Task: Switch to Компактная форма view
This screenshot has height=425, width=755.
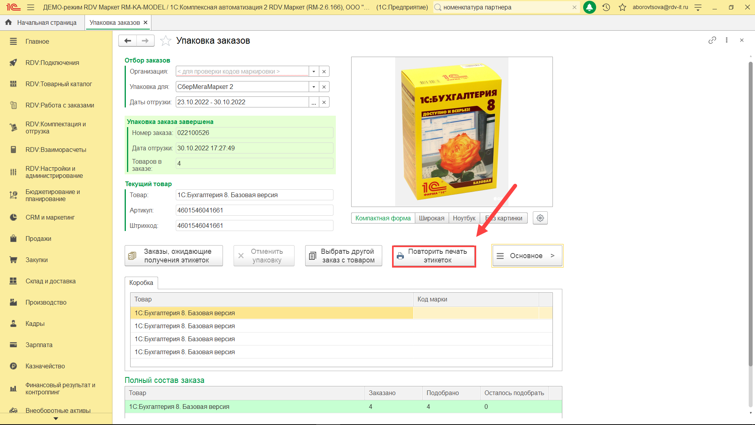Action: tap(383, 218)
